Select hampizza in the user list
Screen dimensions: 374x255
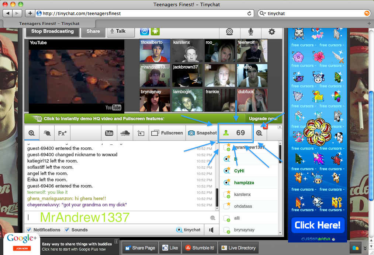tap(249, 183)
